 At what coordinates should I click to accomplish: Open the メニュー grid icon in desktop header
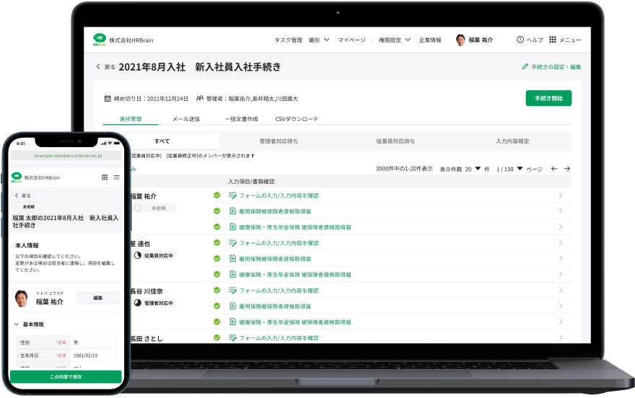(553, 40)
